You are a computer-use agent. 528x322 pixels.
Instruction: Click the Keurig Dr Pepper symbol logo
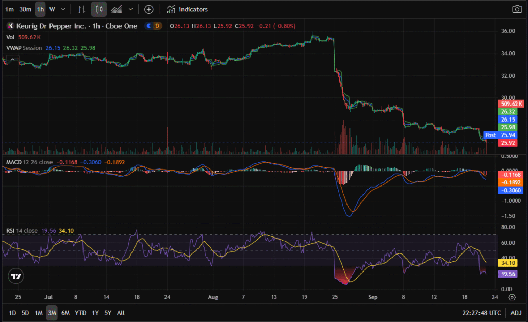(x=10, y=26)
